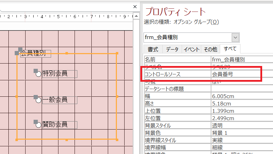Edit the 幅 value 6.005cm
This screenshot has width=273, height=154.
[x=242, y=96]
